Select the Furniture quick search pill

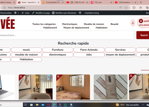pyautogui.click(x=58, y=50)
